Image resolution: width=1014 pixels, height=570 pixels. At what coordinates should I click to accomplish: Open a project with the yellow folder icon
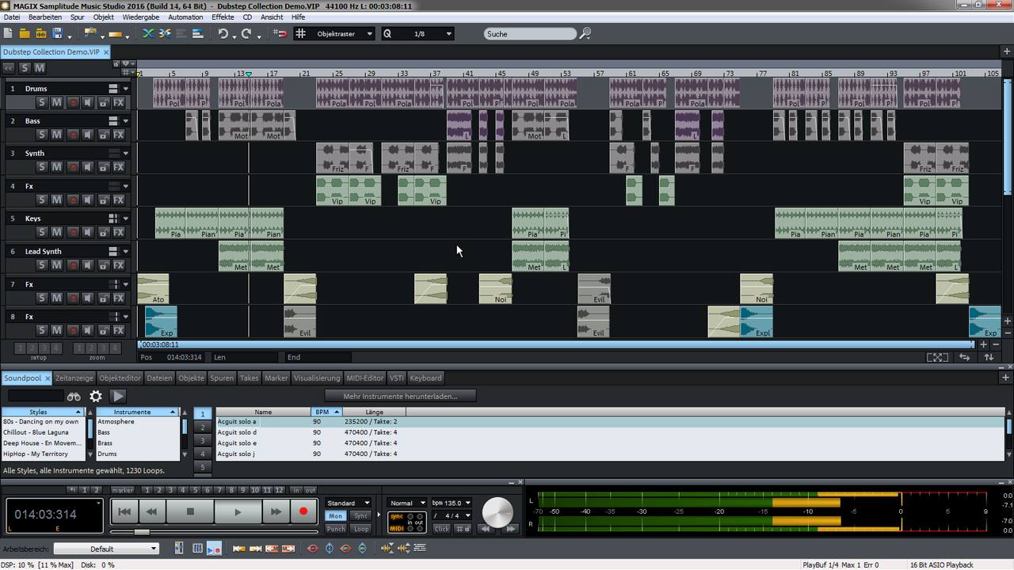click(25, 34)
